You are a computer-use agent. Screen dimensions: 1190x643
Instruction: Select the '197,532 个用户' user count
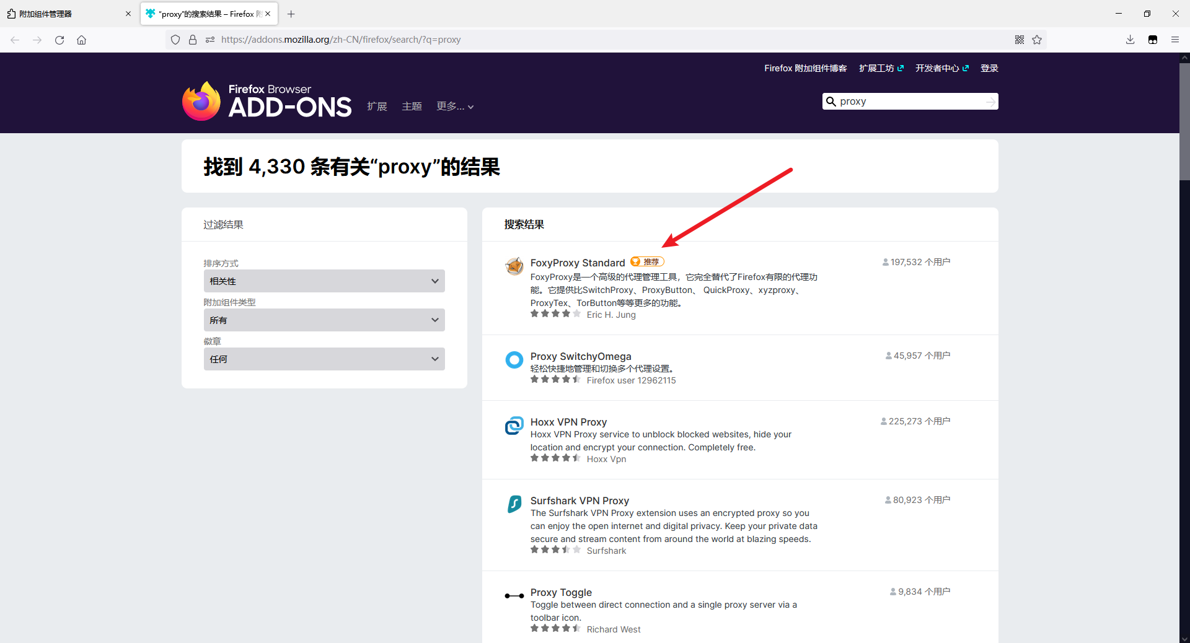917,262
